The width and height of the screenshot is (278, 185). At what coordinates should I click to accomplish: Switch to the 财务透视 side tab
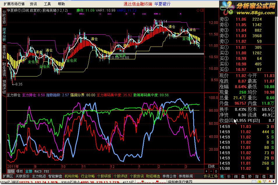pyautogui.click(x=4, y=69)
